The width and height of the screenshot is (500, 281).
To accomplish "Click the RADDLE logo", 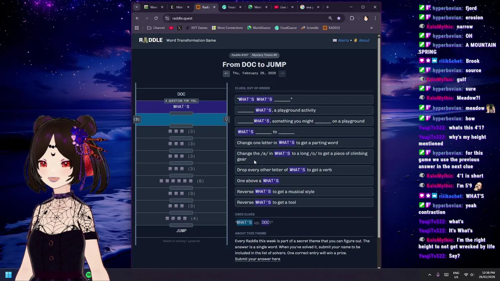I will (151, 40).
